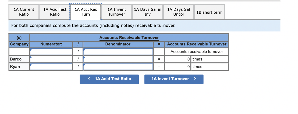Click the Kyan company row label
The height and width of the screenshot is (114, 298).
[19, 67]
